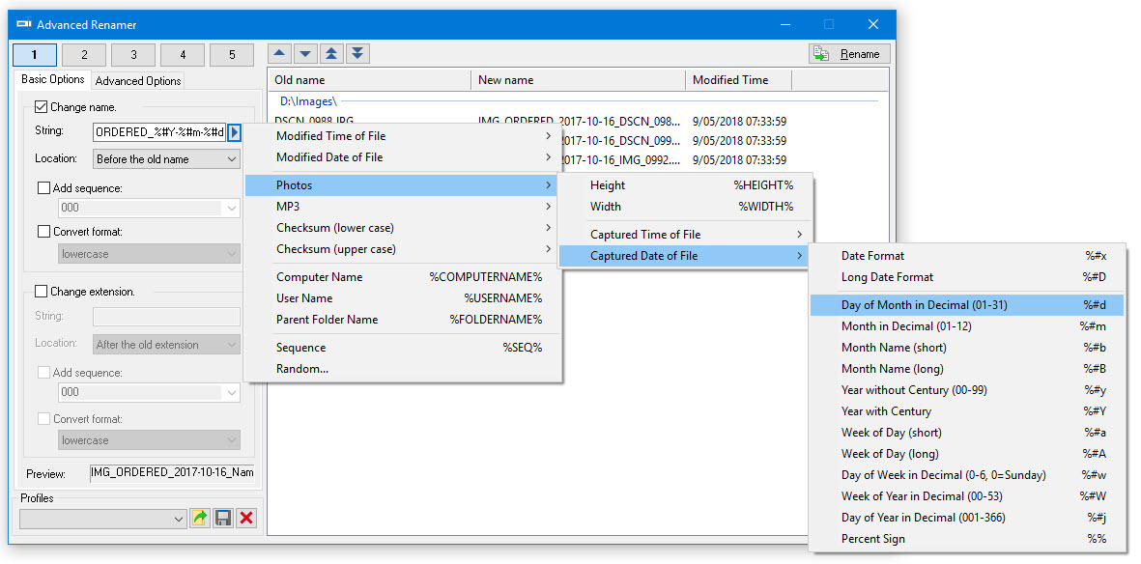Click the Preview text field
Image resolution: width=1141 pixels, height=564 pixels.
pyautogui.click(x=173, y=473)
